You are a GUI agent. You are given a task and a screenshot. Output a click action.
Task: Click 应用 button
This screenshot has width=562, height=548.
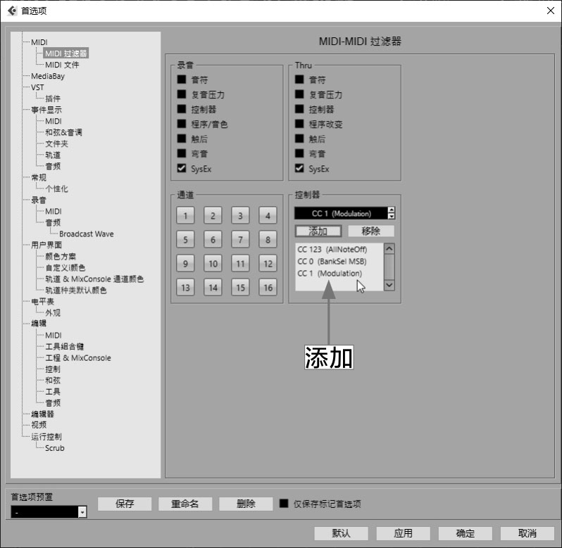click(x=404, y=533)
